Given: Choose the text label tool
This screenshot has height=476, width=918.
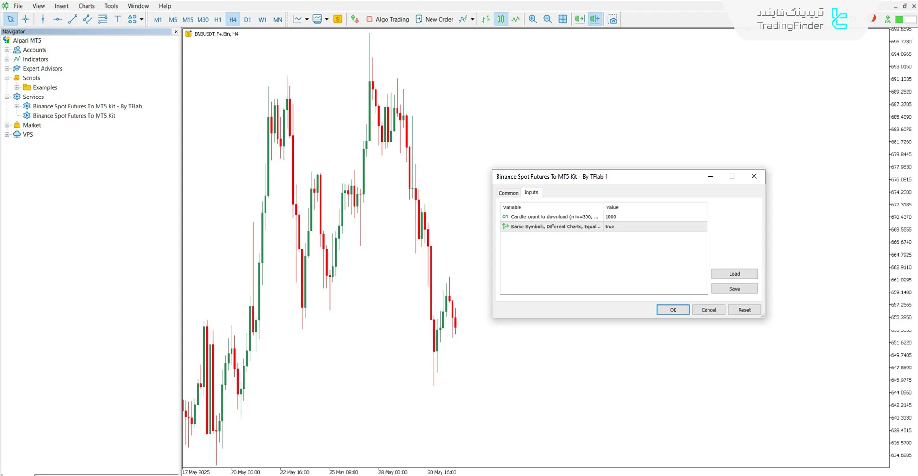Looking at the screenshot, I should click(x=117, y=19).
